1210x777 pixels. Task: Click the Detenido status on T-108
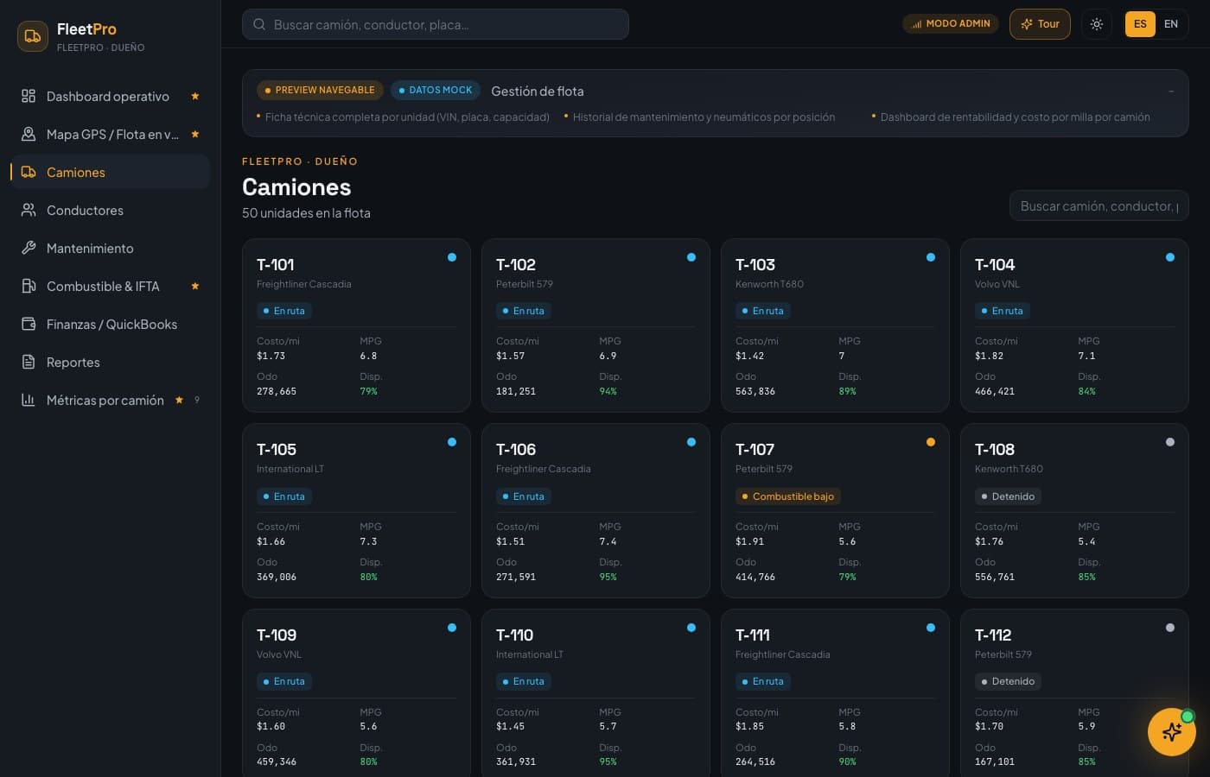(x=1008, y=496)
